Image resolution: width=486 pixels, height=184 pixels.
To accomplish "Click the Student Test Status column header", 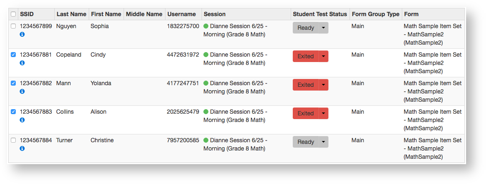I will [320, 14].
